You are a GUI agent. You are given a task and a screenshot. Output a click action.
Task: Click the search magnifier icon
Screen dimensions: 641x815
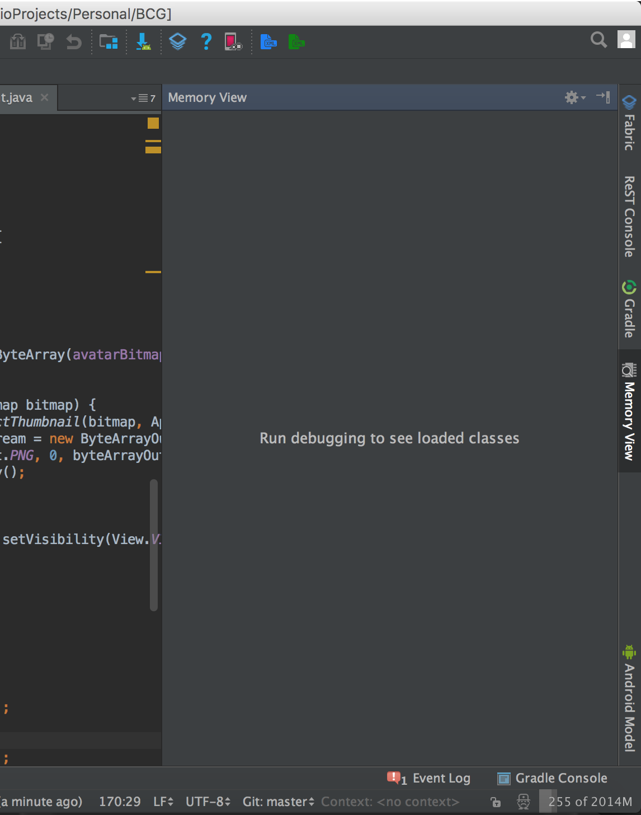pyautogui.click(x=598, y=40)
